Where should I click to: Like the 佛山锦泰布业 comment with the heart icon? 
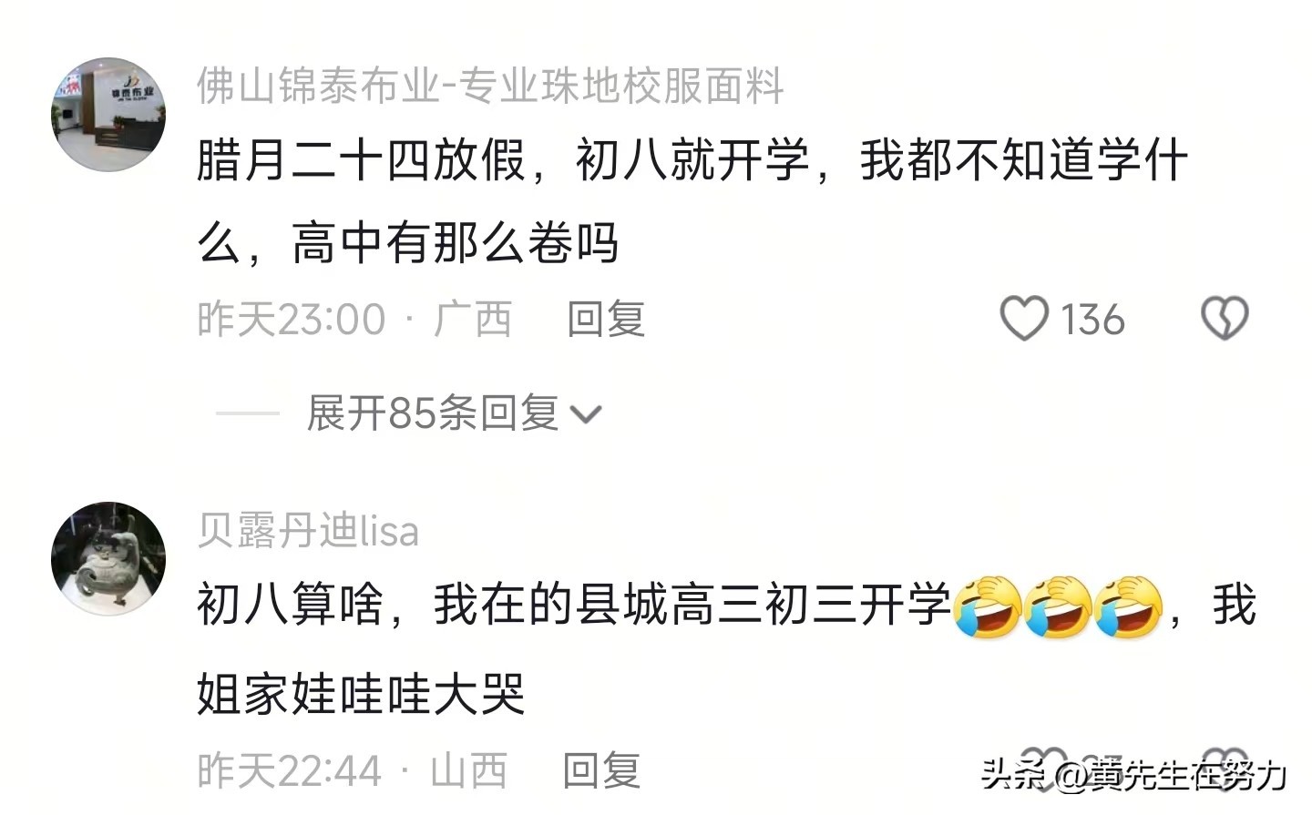[x=1024, y=319]
